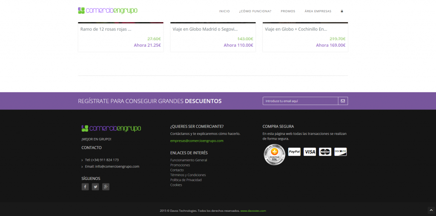Open Área Empresas menu item

(318, 11)
